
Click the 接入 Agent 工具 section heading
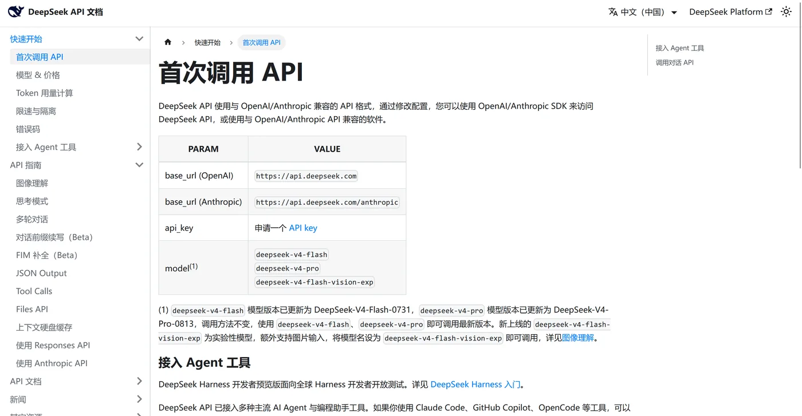pyautogui.click(x=205, y=362)
